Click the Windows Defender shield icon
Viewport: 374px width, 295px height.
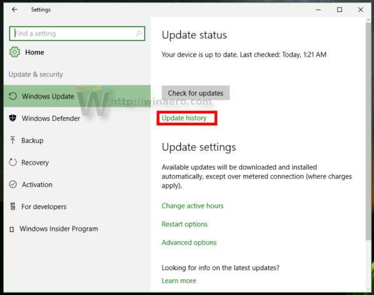[x=13, y=118]
